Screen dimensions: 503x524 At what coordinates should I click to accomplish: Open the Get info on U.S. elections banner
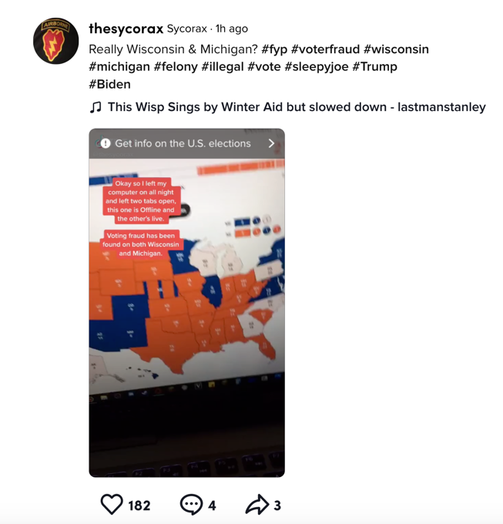click(x=186, y=143)
